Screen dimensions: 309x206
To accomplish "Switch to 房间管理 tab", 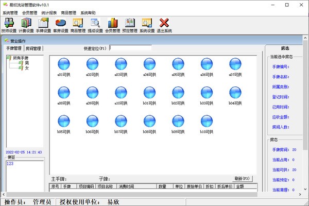I will [x=33, y=48].
